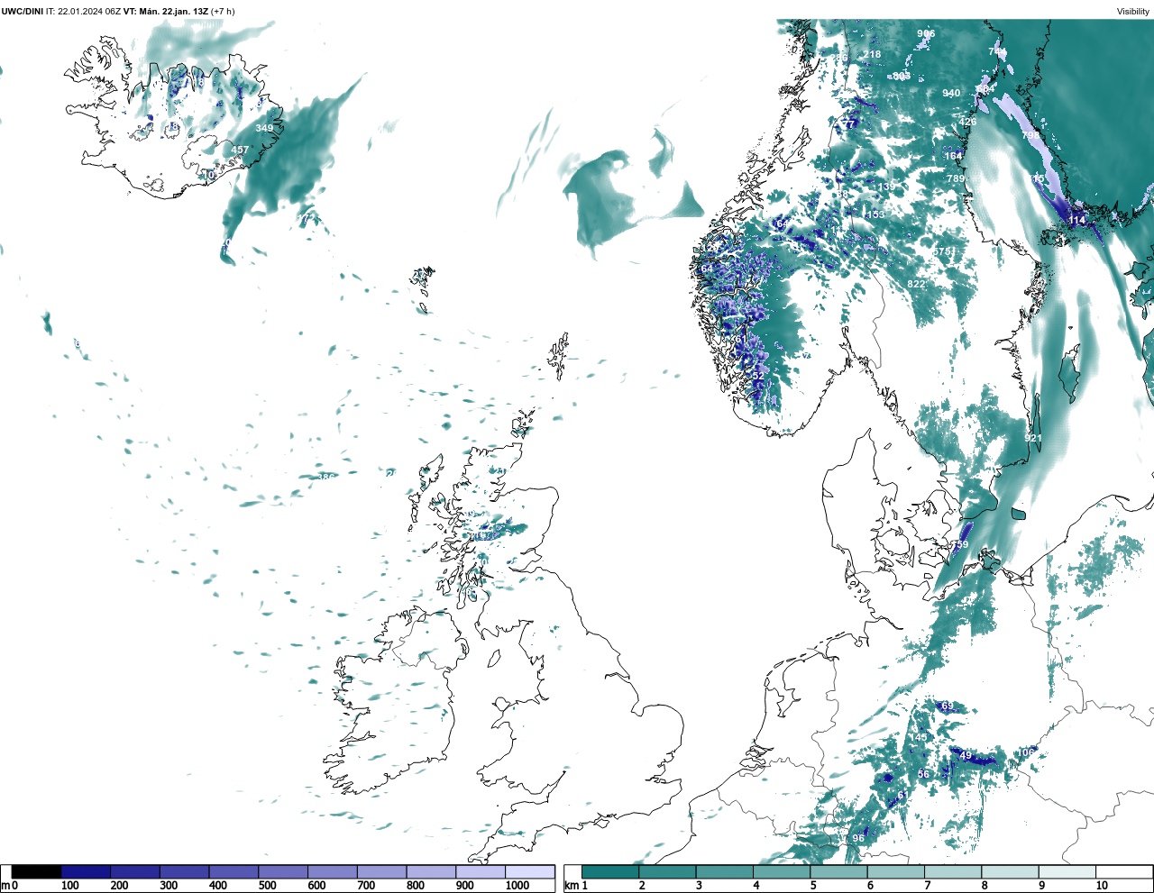Click the "940" visibility value

click(951, 94)
